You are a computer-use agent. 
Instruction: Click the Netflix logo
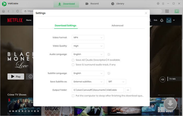click(x=15, y=20)
